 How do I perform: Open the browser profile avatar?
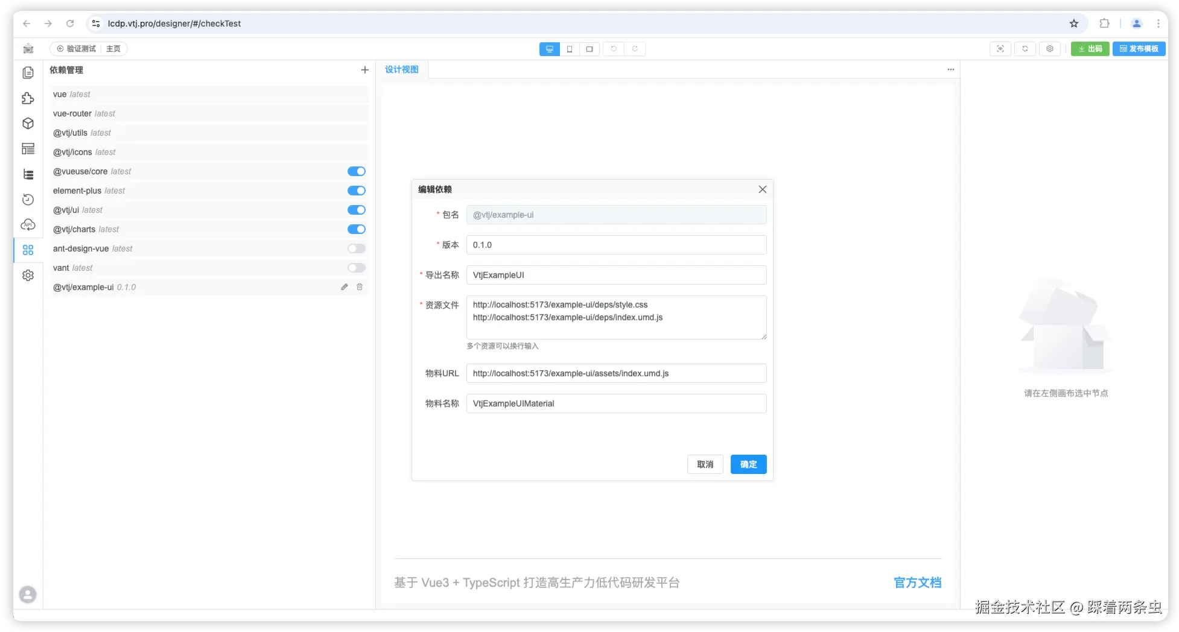point(1137,24)
